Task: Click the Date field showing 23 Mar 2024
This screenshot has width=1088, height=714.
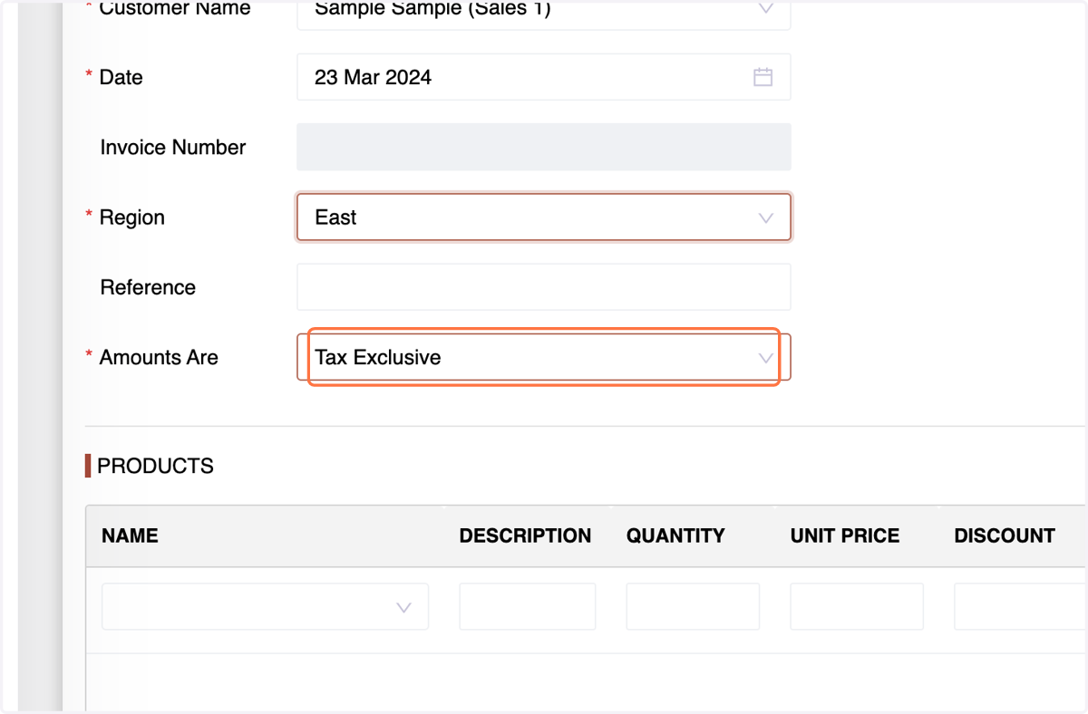Action: pos(543,77)
